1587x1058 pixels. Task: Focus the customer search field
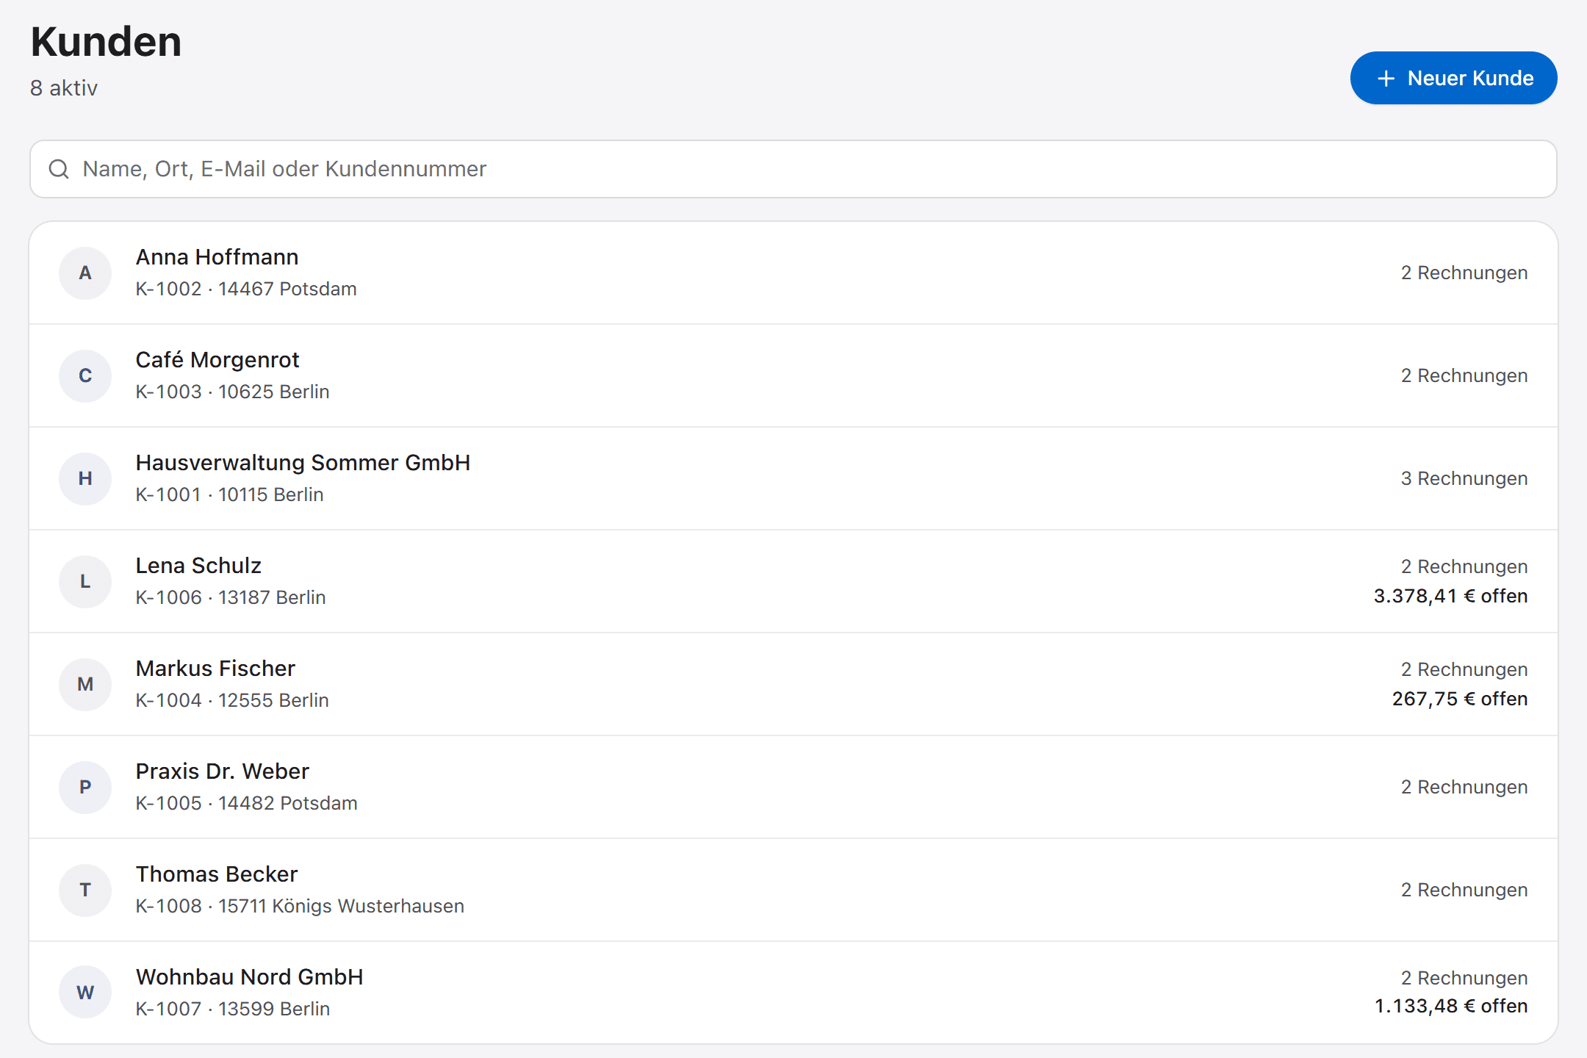click(x=794, y=169)
